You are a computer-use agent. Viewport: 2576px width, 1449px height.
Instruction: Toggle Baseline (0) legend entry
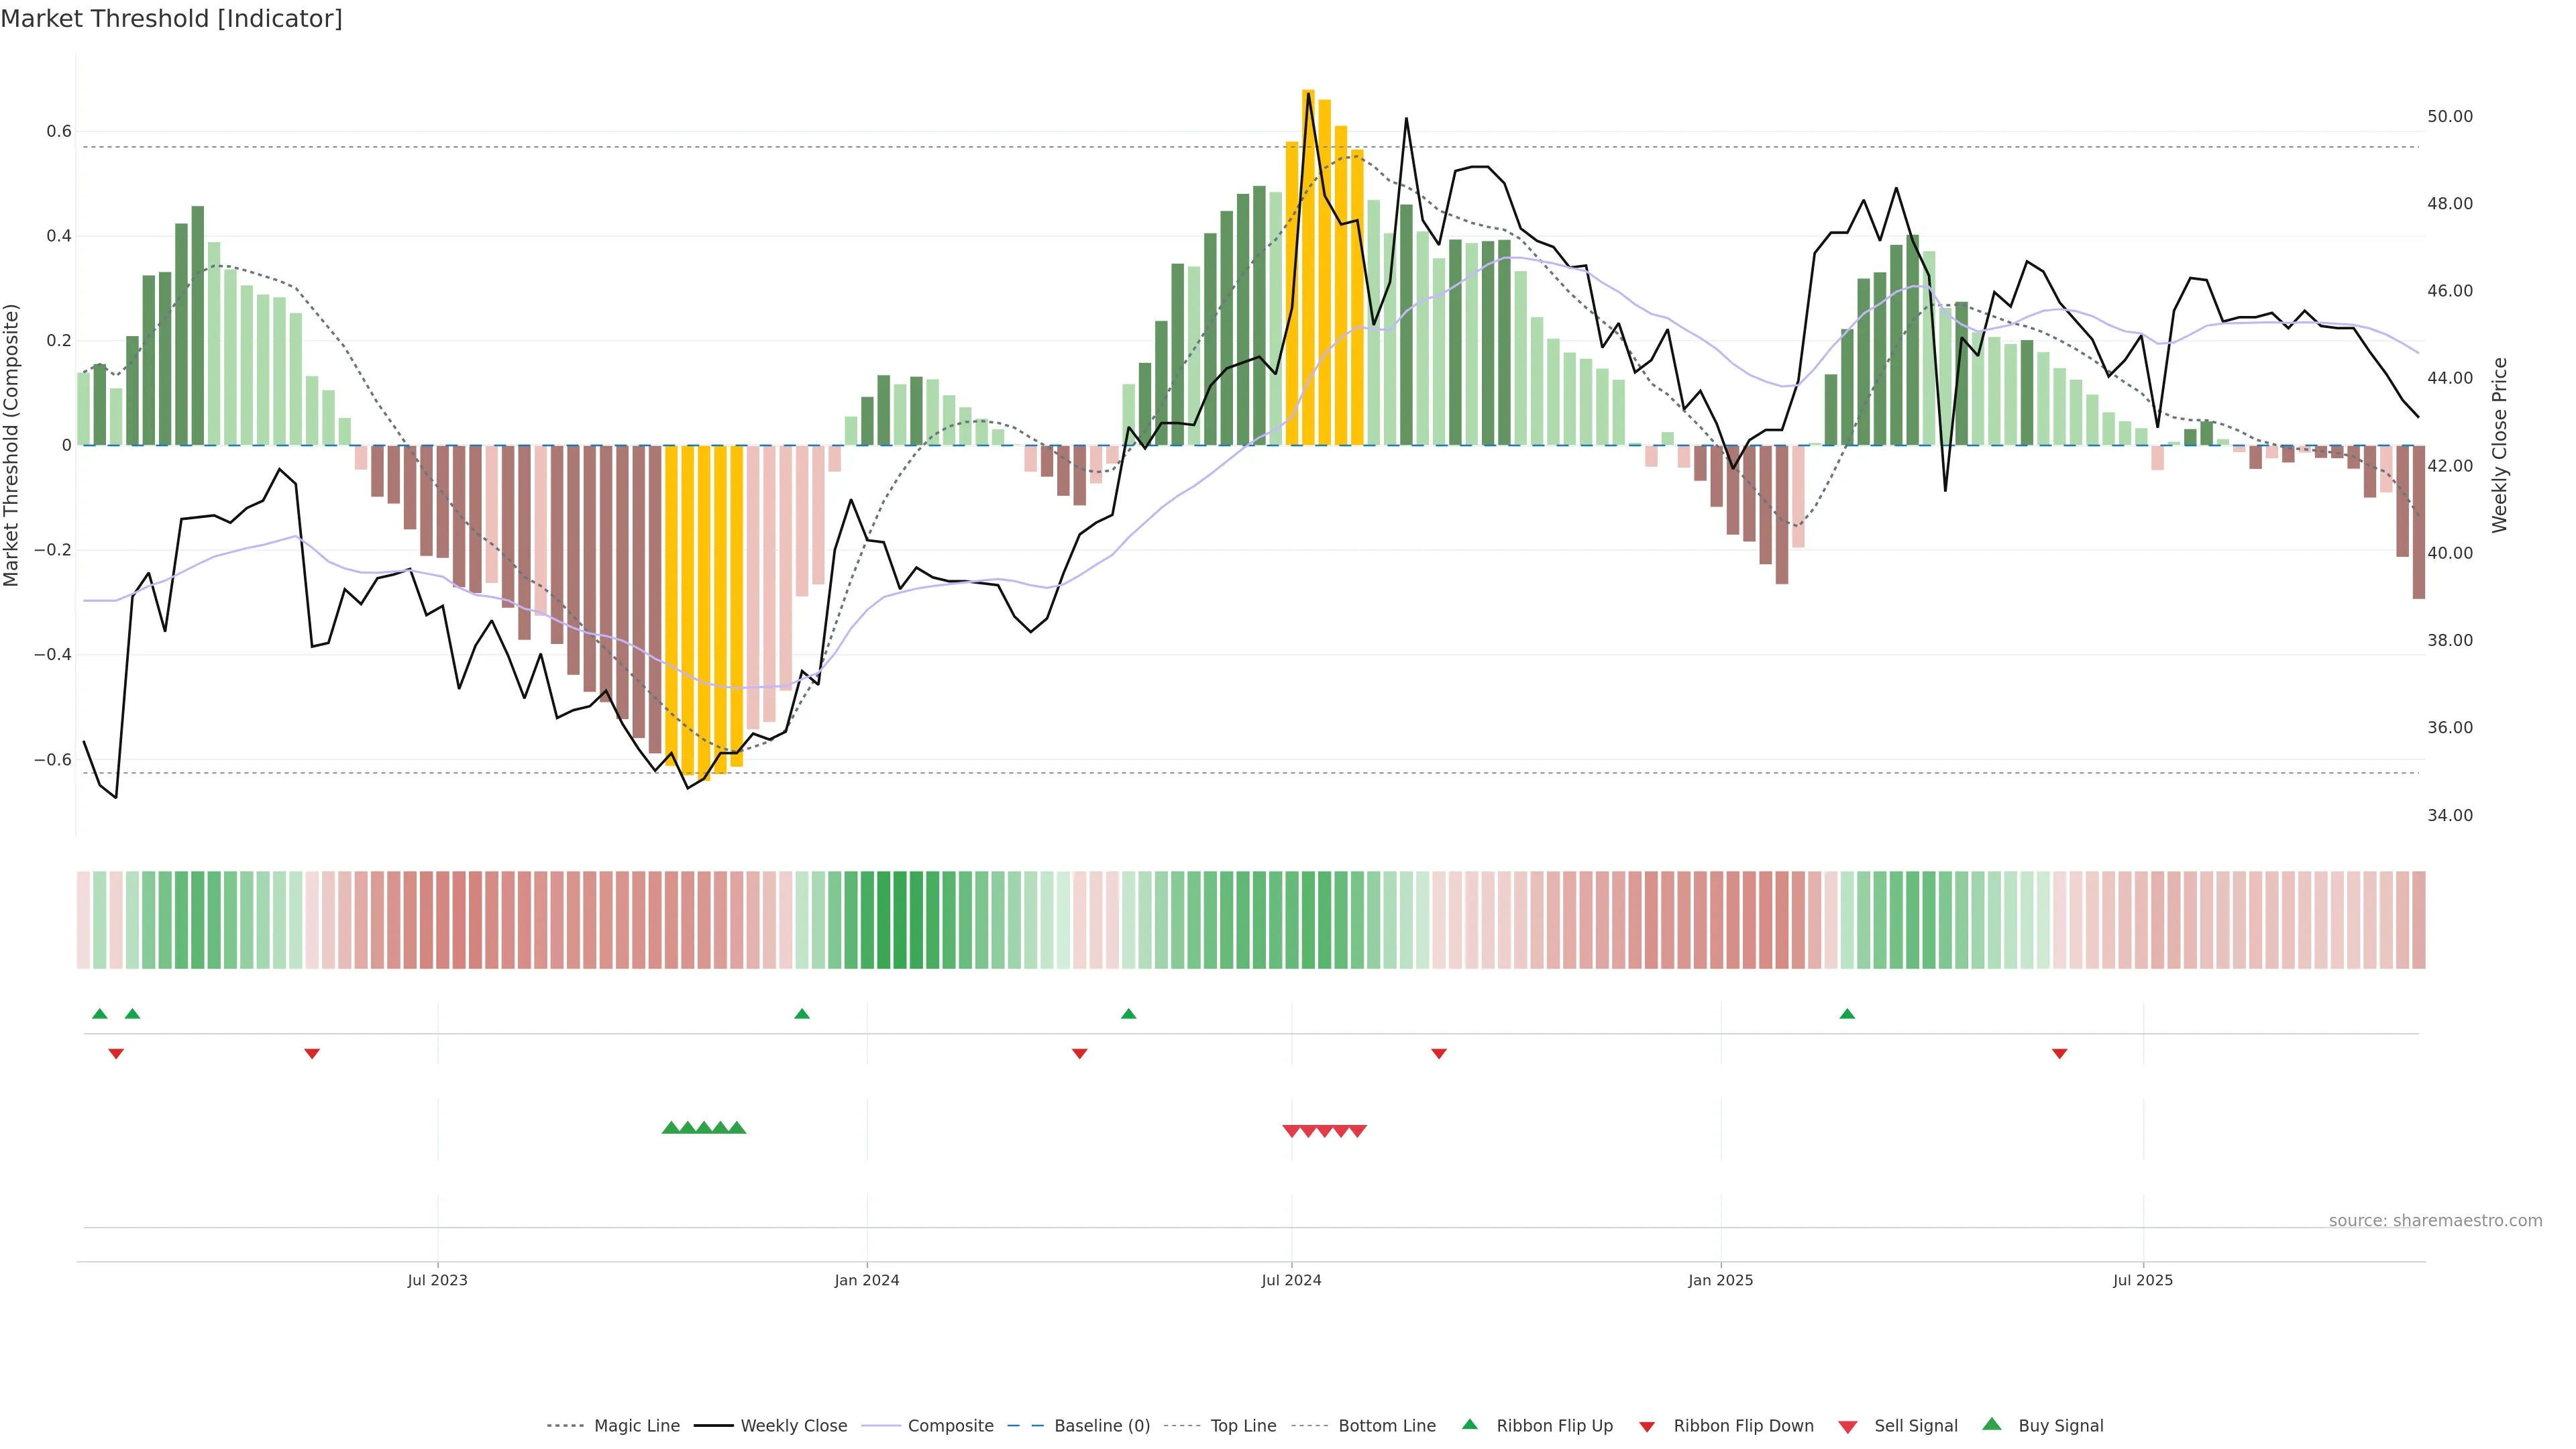1102,1426
